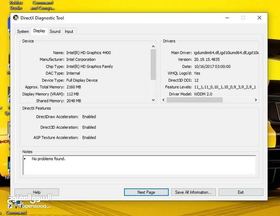Select the Main Driver file list value
The image size is (280, 216).
pyautogui.click(x=226, y=53)
